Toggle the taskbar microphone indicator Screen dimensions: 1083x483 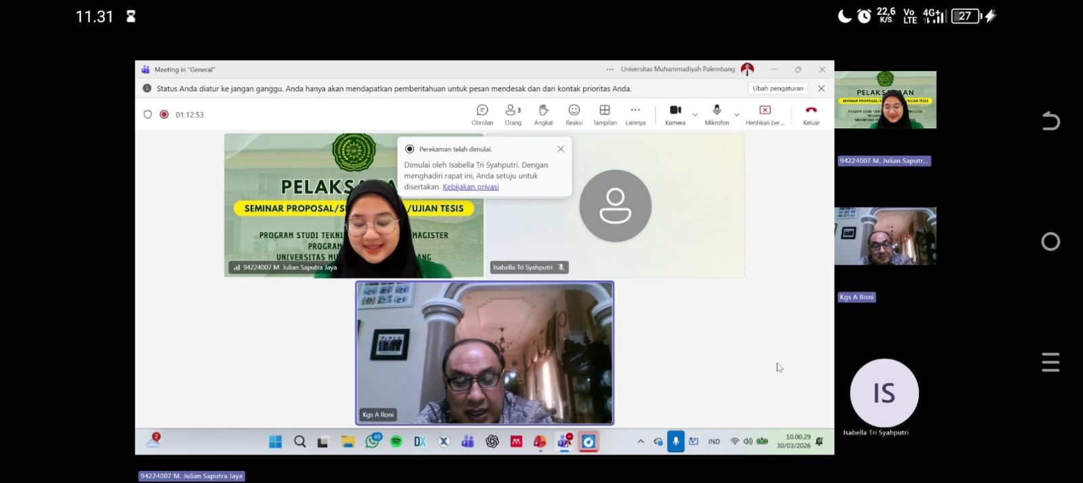click(675, 442)
